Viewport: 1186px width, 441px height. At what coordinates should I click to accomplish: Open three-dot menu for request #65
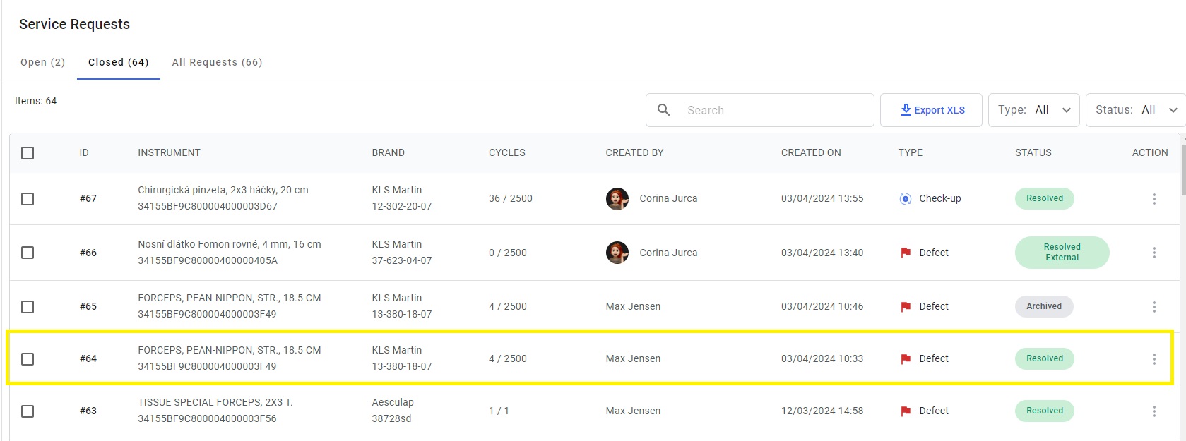coord(1154,307)
